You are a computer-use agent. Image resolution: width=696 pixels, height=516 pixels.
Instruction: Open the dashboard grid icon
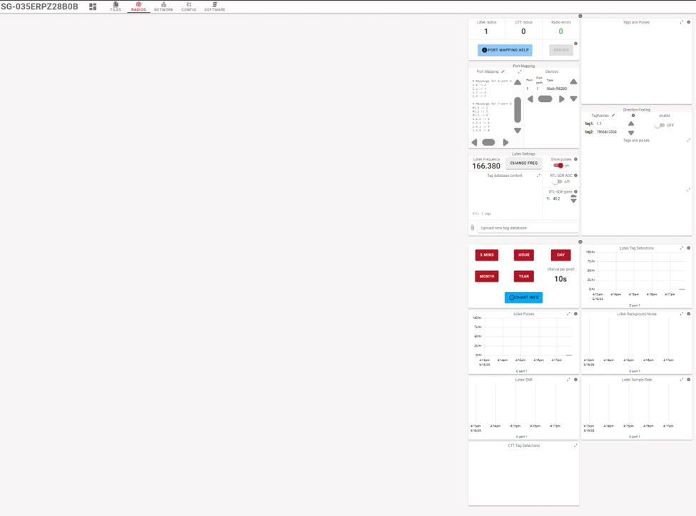coord(93,6)
